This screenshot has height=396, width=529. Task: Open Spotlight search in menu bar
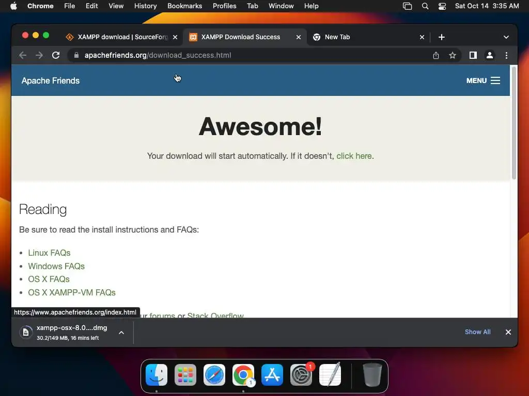click(425, 6)
